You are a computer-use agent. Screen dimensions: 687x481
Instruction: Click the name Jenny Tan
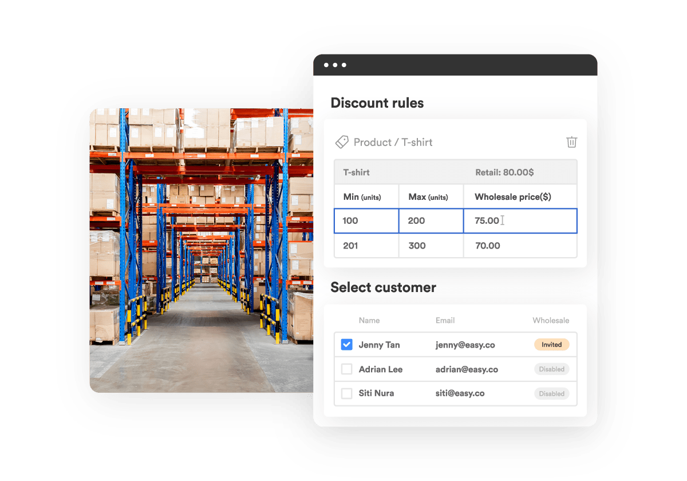(380, 345)
